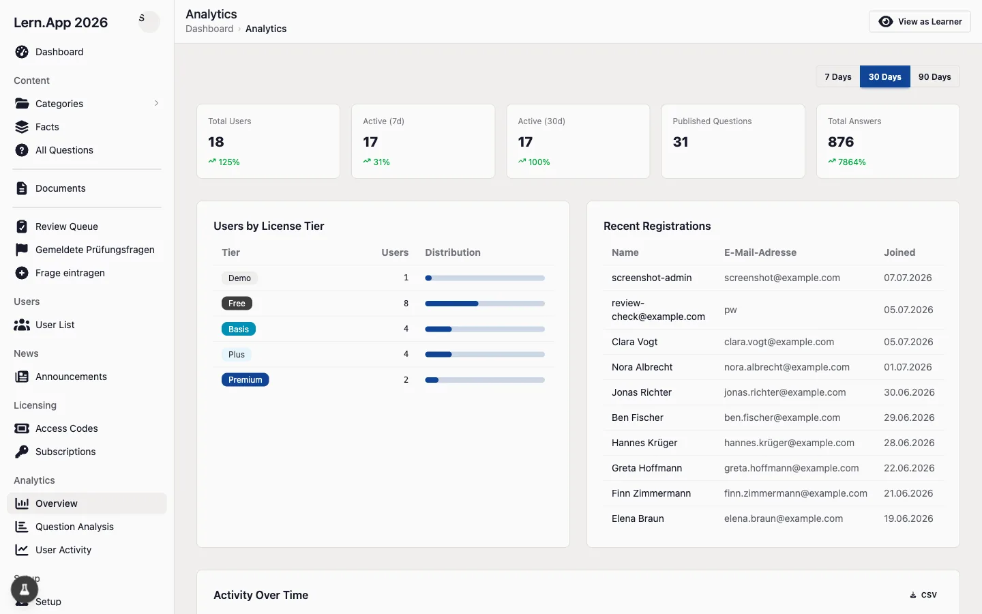Click Elena Braun's name in table
Image resolution: width=982 pixels, height=614 pixels.
click(638, 518)
